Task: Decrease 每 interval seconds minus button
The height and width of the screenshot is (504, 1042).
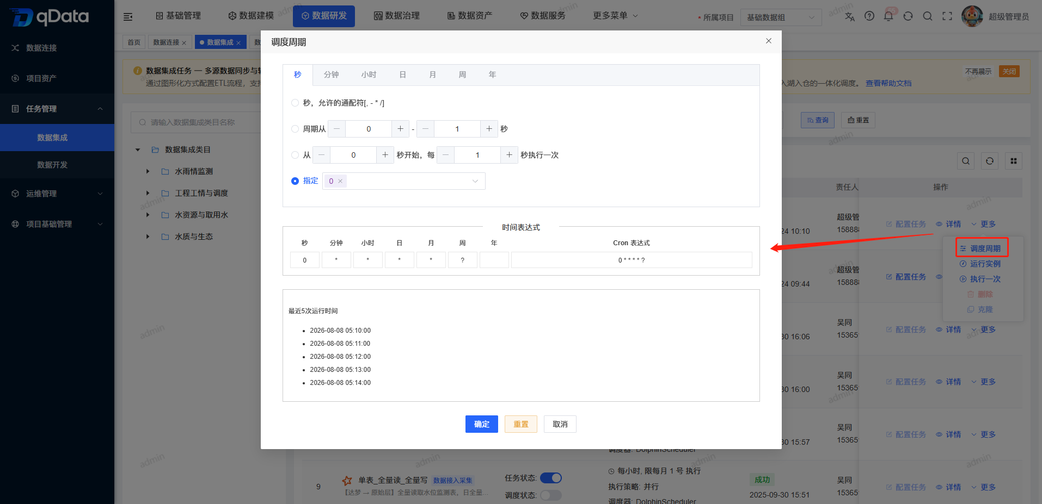Action: point(445,155)
